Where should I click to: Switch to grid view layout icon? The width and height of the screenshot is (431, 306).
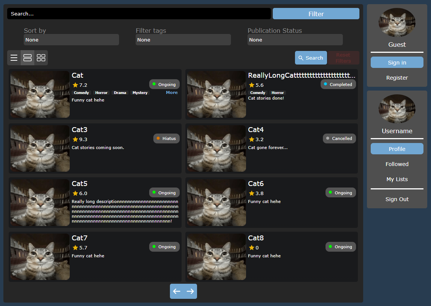click(41, 58)
